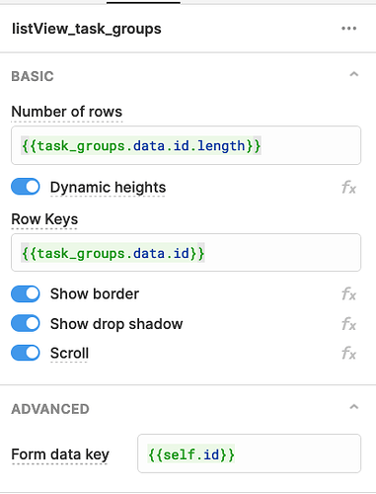Focus the Form data key field

(249, 453)
